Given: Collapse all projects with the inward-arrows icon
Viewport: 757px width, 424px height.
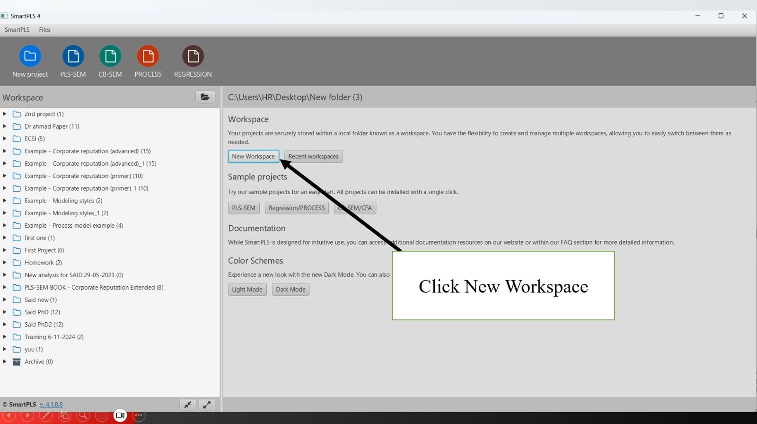Looking at the screenshot, I should tap(188, 405).
